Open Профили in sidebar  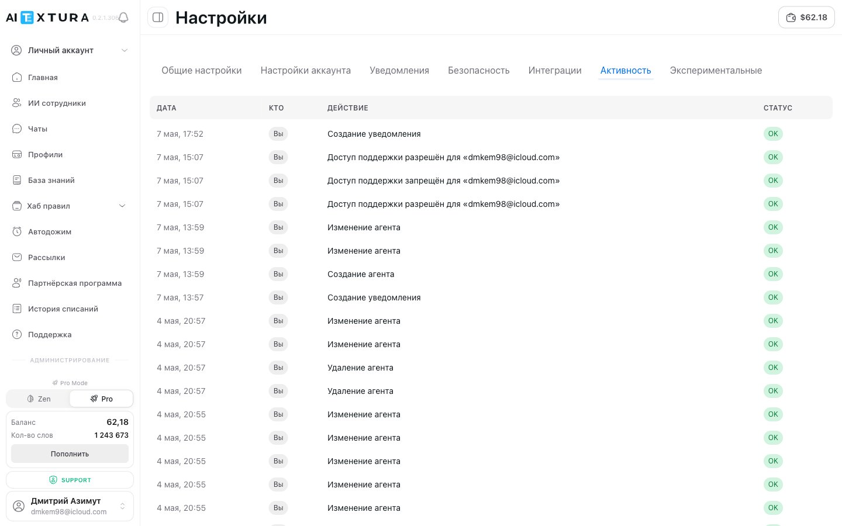click(x=45, y=154)
